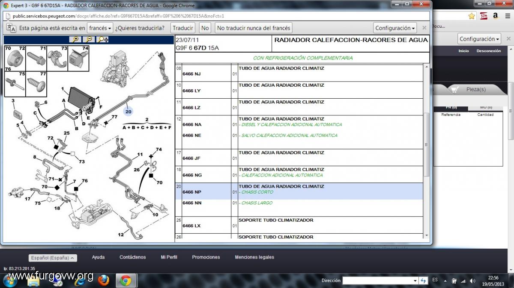This screenshot has width=514, height=288.
Task: Select part reference 6466 NE
Action: coord(192,135)
